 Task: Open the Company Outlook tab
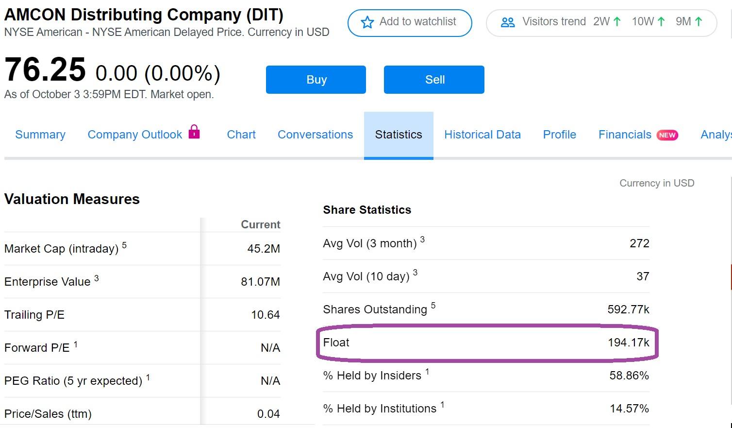coord(135,135)
